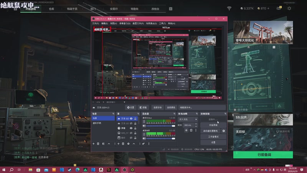Viewport: 307px width, 173px height.
Task: Move selected scene up with arrow
Action: click(x=109, y=144)
